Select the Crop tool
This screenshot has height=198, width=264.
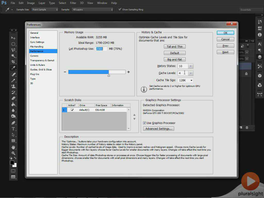(x=13, y=62)
